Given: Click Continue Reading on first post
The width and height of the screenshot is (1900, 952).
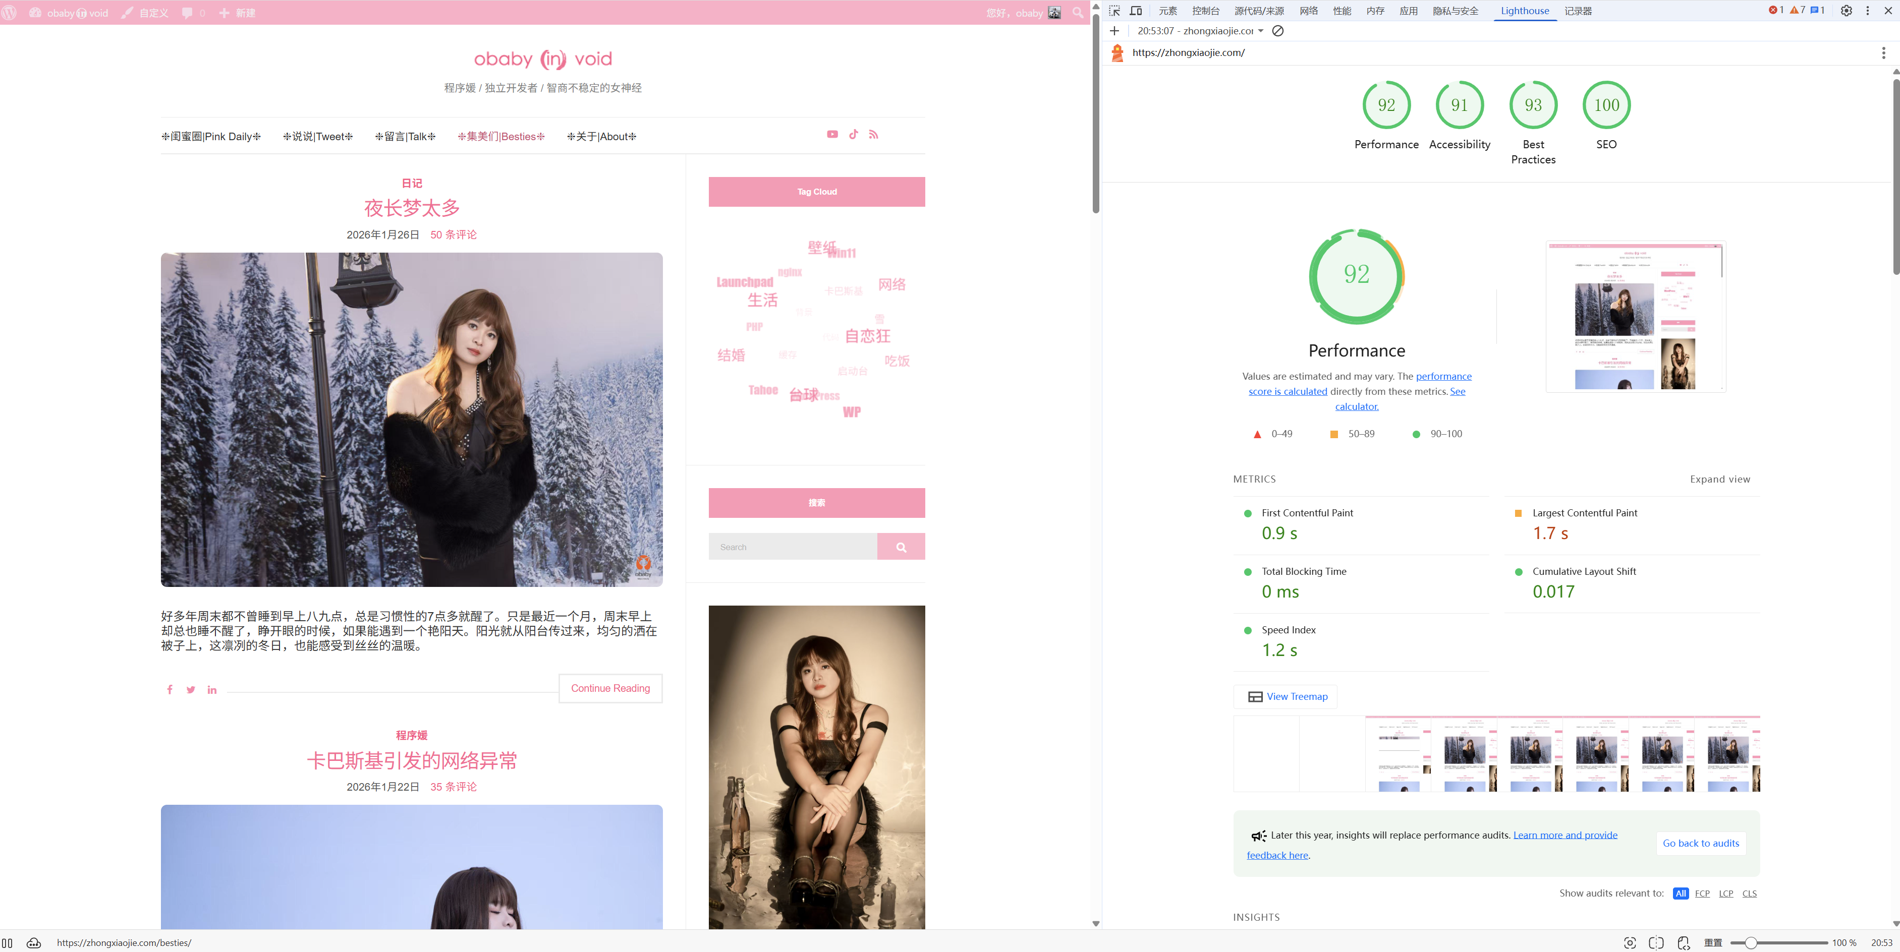Looking at the screenshot, I should [x=610, y=688].
